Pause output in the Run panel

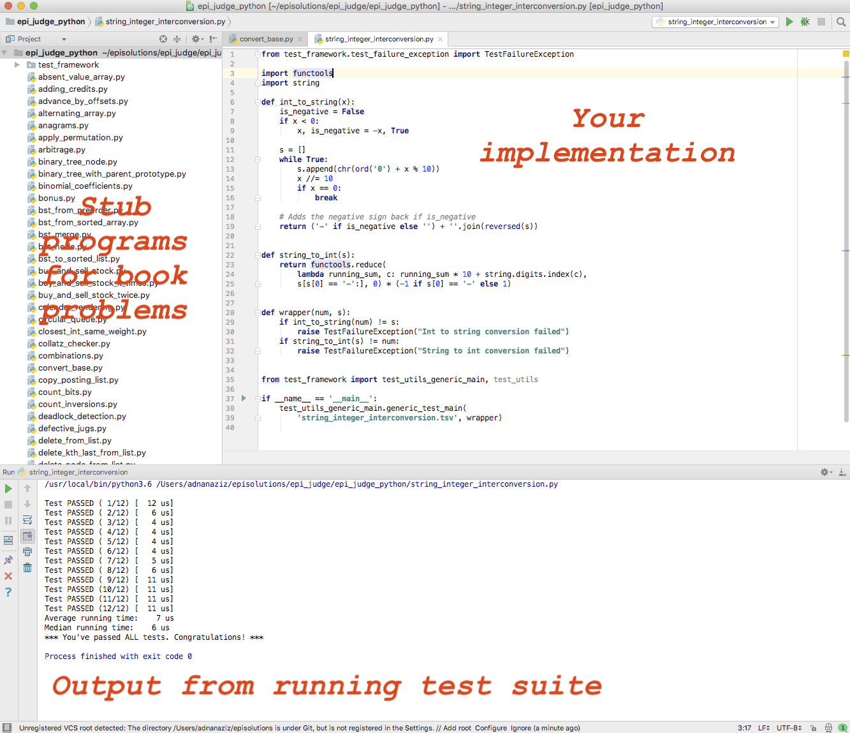click(8, 521)
